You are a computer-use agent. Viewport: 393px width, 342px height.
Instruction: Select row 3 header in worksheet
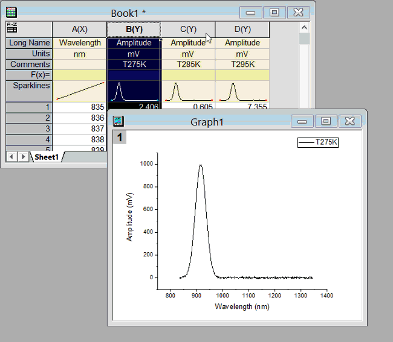point(29,128)
